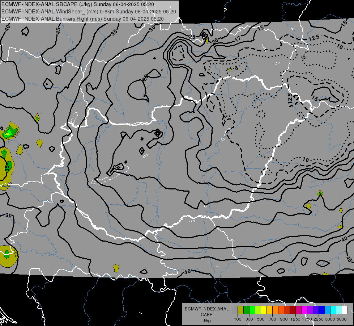Click the 1250 legend tick label
The height and width of the screenshot is (326, 354).
pos(295,319)
